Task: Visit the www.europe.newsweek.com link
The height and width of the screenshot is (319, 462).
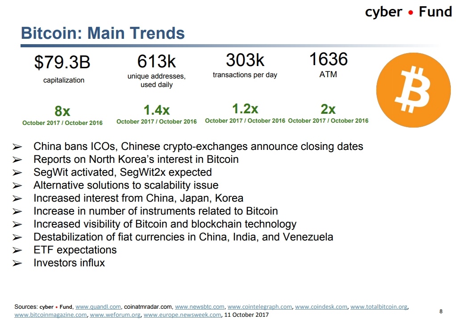Action: (182, 315)
